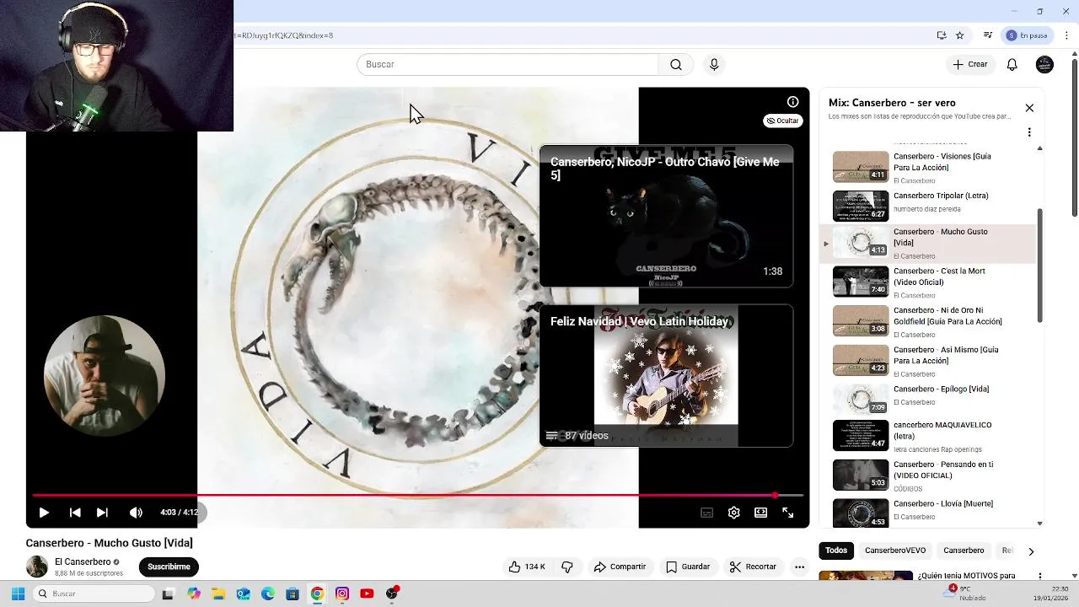Open cancerbero MAQUIAVELICO (letra)
Image resolution: width=1079 pixels, height=607 pixels.
[x=928, y=436]
